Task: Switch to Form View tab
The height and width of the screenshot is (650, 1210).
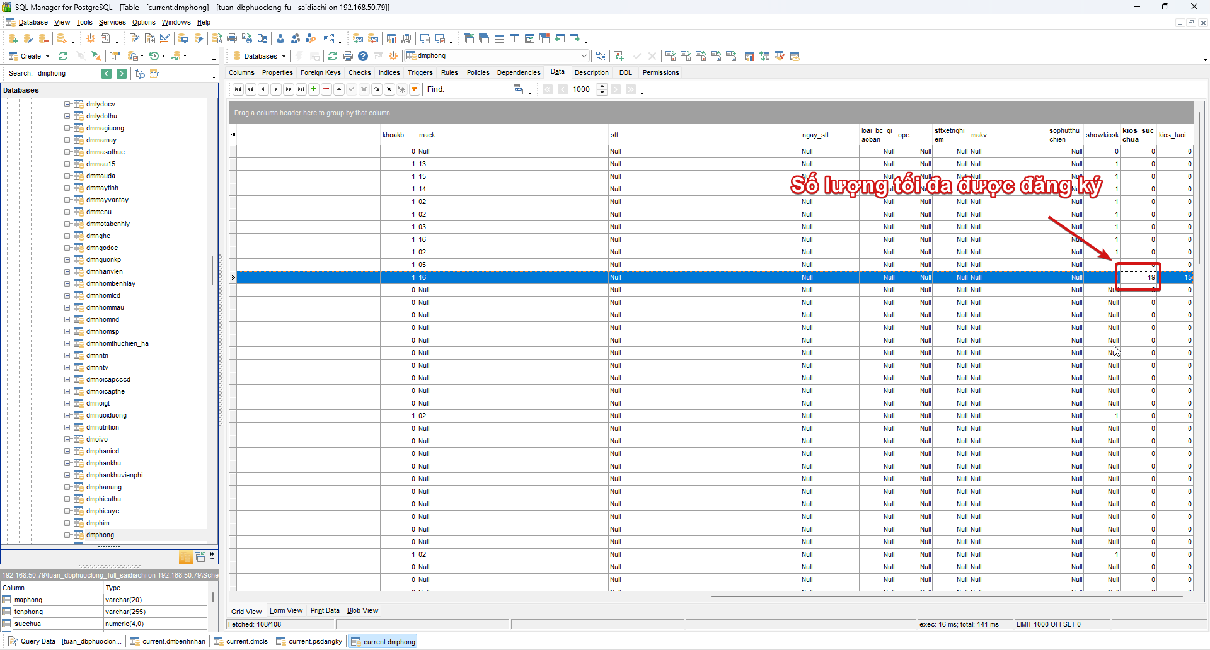Action: click(x=286, y=611)
